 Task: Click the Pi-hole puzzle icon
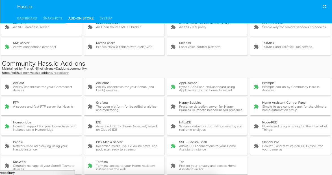7,146
